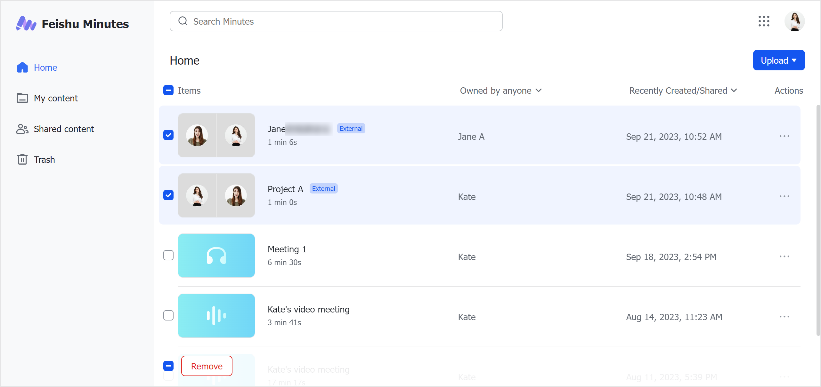
Task: Click the Shared content people icon
Action: pyautogui.click(x=22, y=129)
